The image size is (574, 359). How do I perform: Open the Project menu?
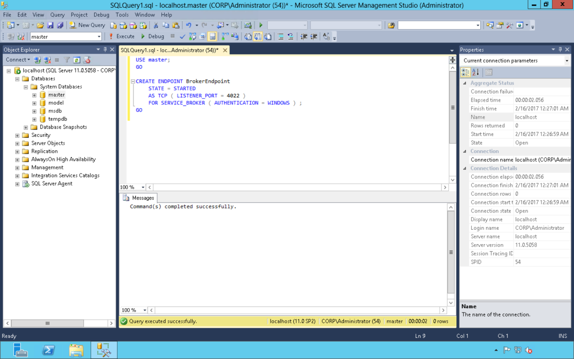[79, 15]
